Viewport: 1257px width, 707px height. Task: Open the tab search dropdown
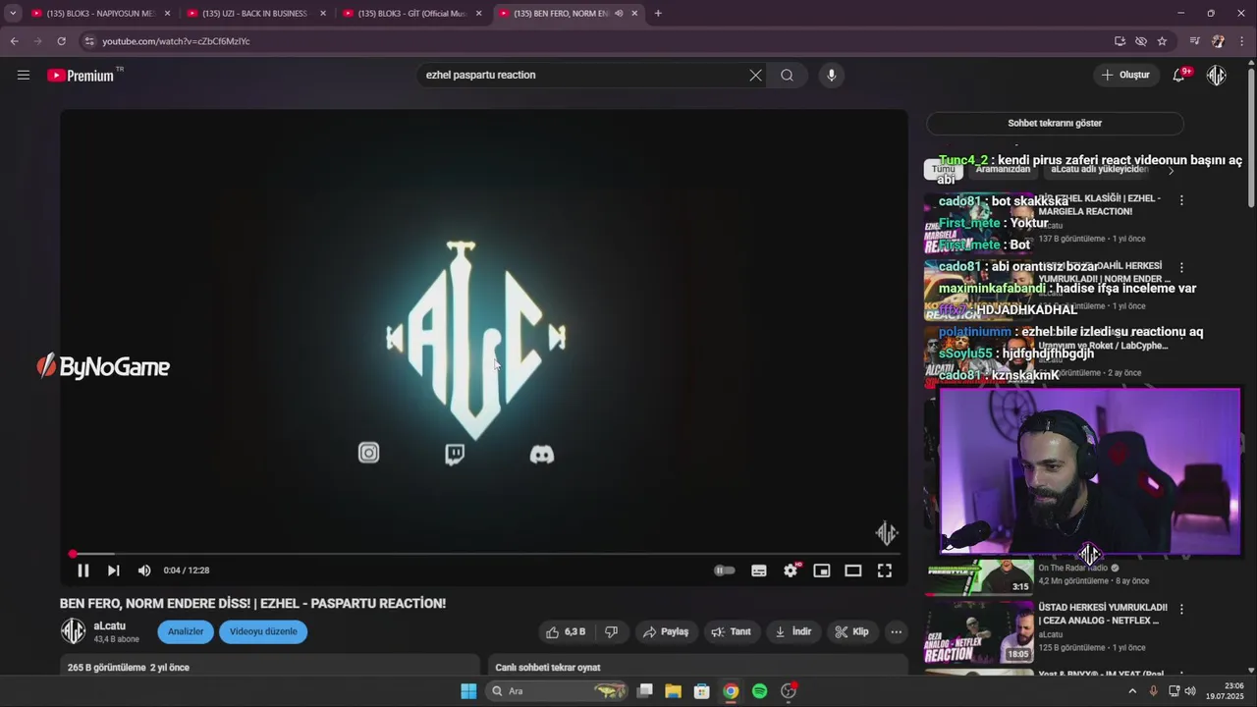(x=13, y=14)
